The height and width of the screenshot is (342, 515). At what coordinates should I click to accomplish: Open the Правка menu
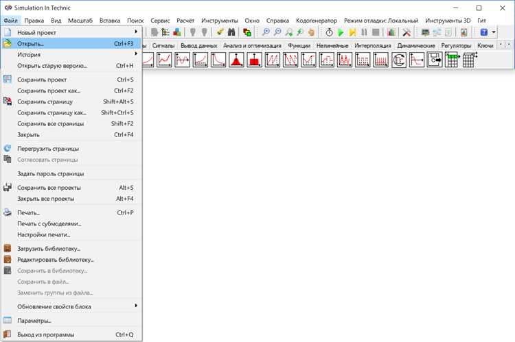pyautogui.click(x=34, y=21)
